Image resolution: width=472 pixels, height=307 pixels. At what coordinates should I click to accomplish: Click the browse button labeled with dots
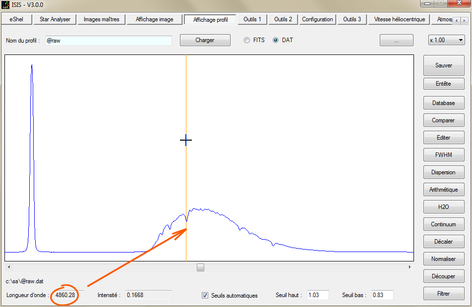coord(396,41)
